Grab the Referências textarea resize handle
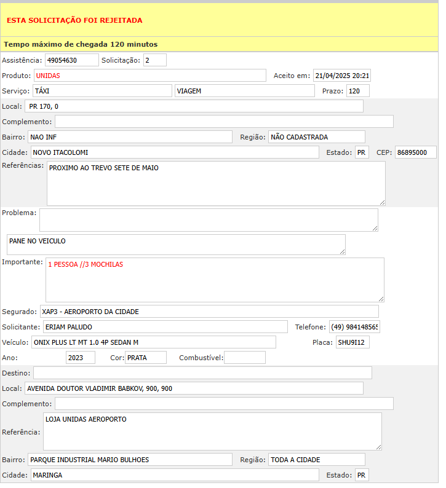Screen dimensions: 446x488 [382, 202]
